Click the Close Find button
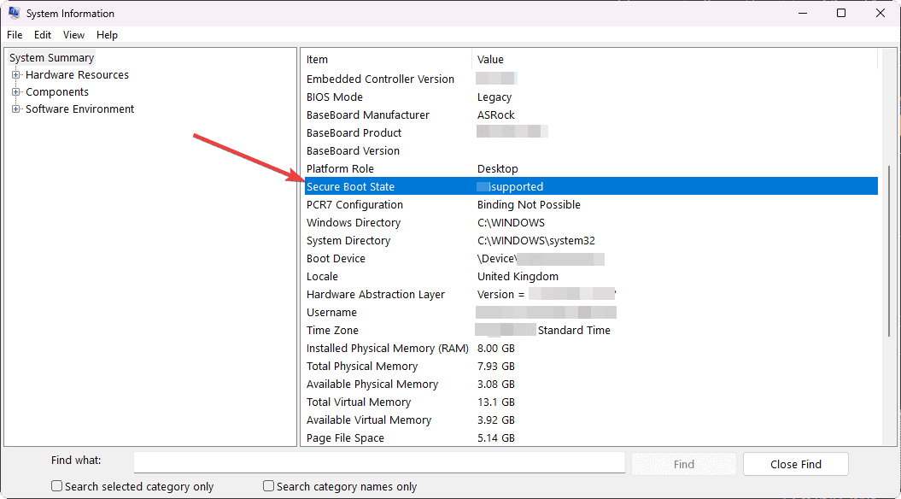Screen dimensions: 901x499 (795, 464)
